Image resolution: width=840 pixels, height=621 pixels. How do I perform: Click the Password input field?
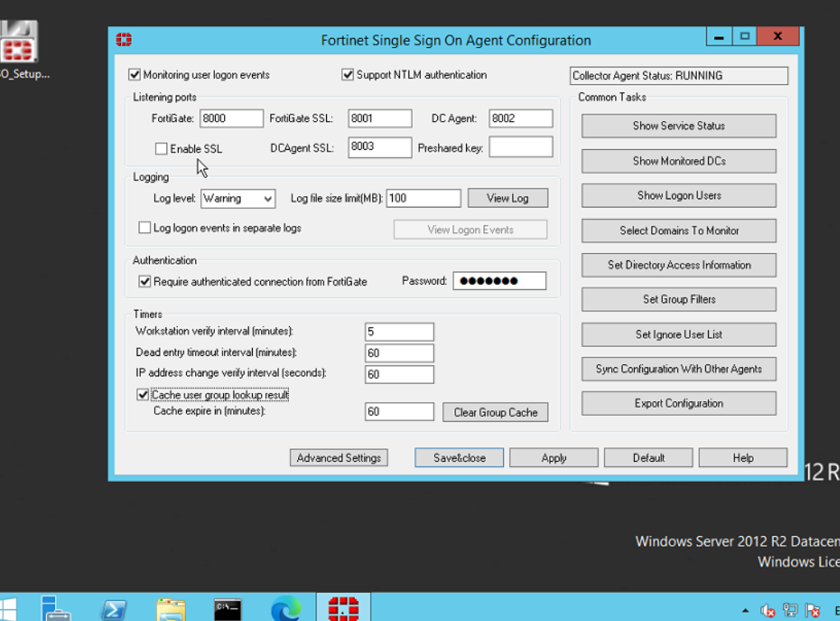pyautogui.click(x=499, y=281)
